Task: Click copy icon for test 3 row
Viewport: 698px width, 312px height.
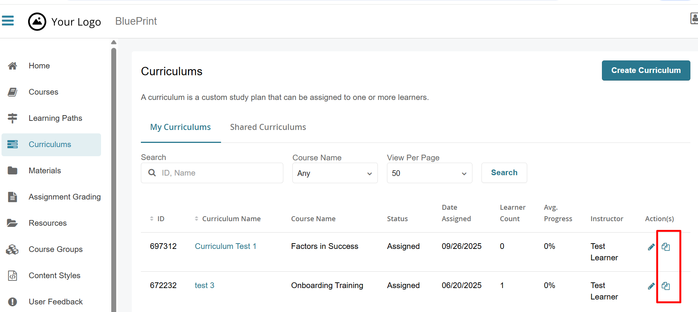Action: coord(665,286)
